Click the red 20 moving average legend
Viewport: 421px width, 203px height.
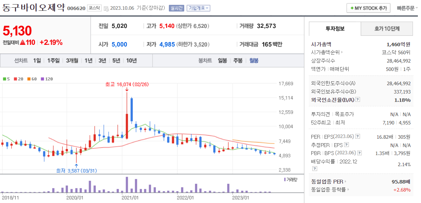[x=18, y=79]
